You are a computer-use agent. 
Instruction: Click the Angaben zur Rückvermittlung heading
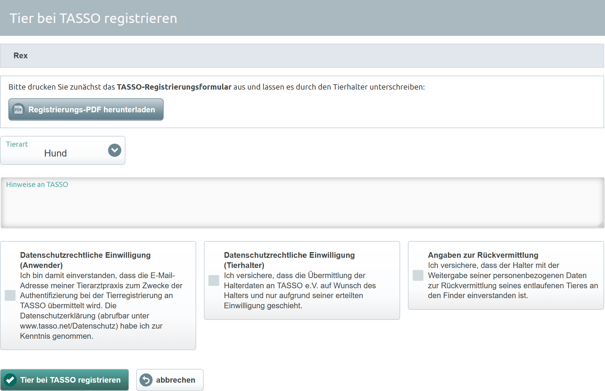point(483,255)
